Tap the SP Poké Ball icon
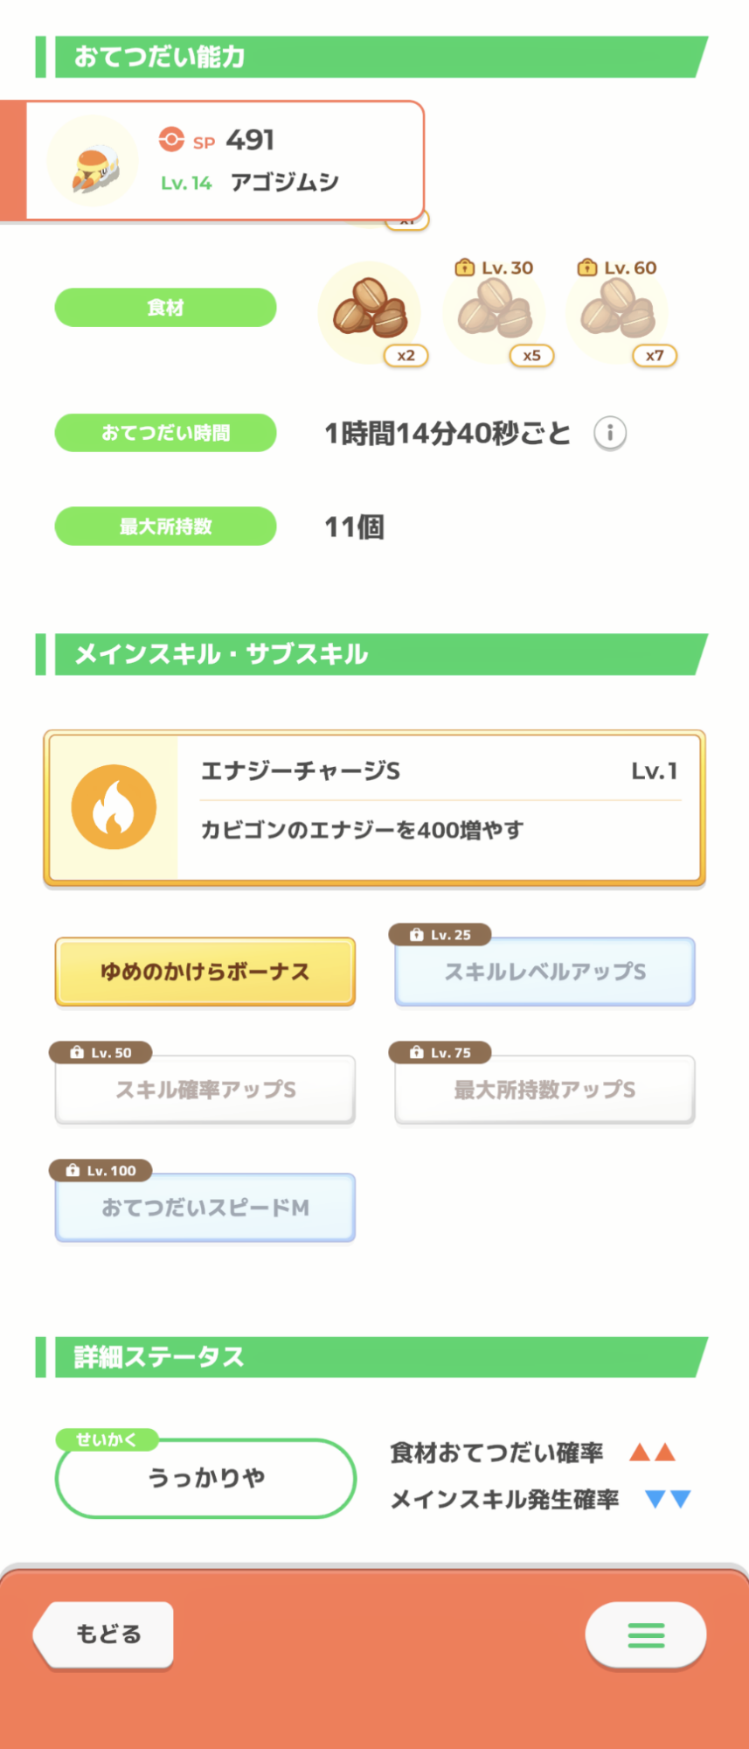The image size is (749, 1749). [x=171, y=140]
